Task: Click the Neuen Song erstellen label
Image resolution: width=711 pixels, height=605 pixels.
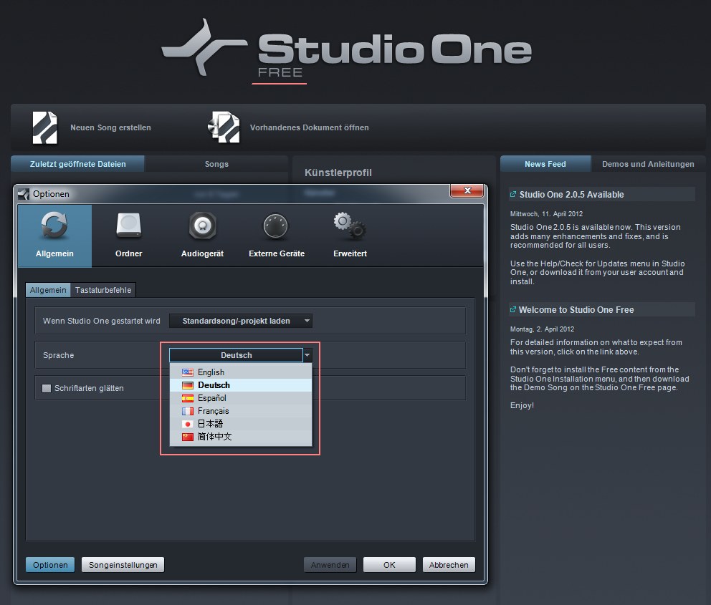Action: [110, 127]
